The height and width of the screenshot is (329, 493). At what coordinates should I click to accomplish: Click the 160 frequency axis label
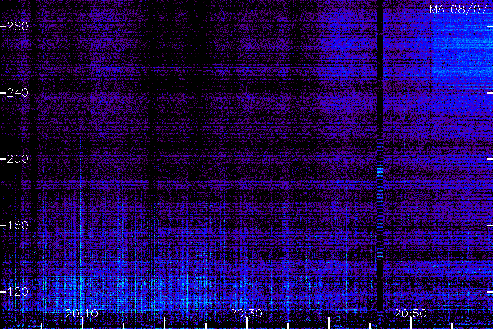[18, 225]
